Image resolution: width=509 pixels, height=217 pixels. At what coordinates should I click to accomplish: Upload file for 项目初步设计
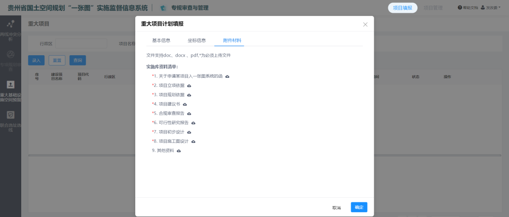[189, 132]
